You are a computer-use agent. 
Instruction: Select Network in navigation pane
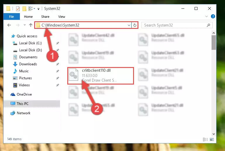tap(23, 113)
